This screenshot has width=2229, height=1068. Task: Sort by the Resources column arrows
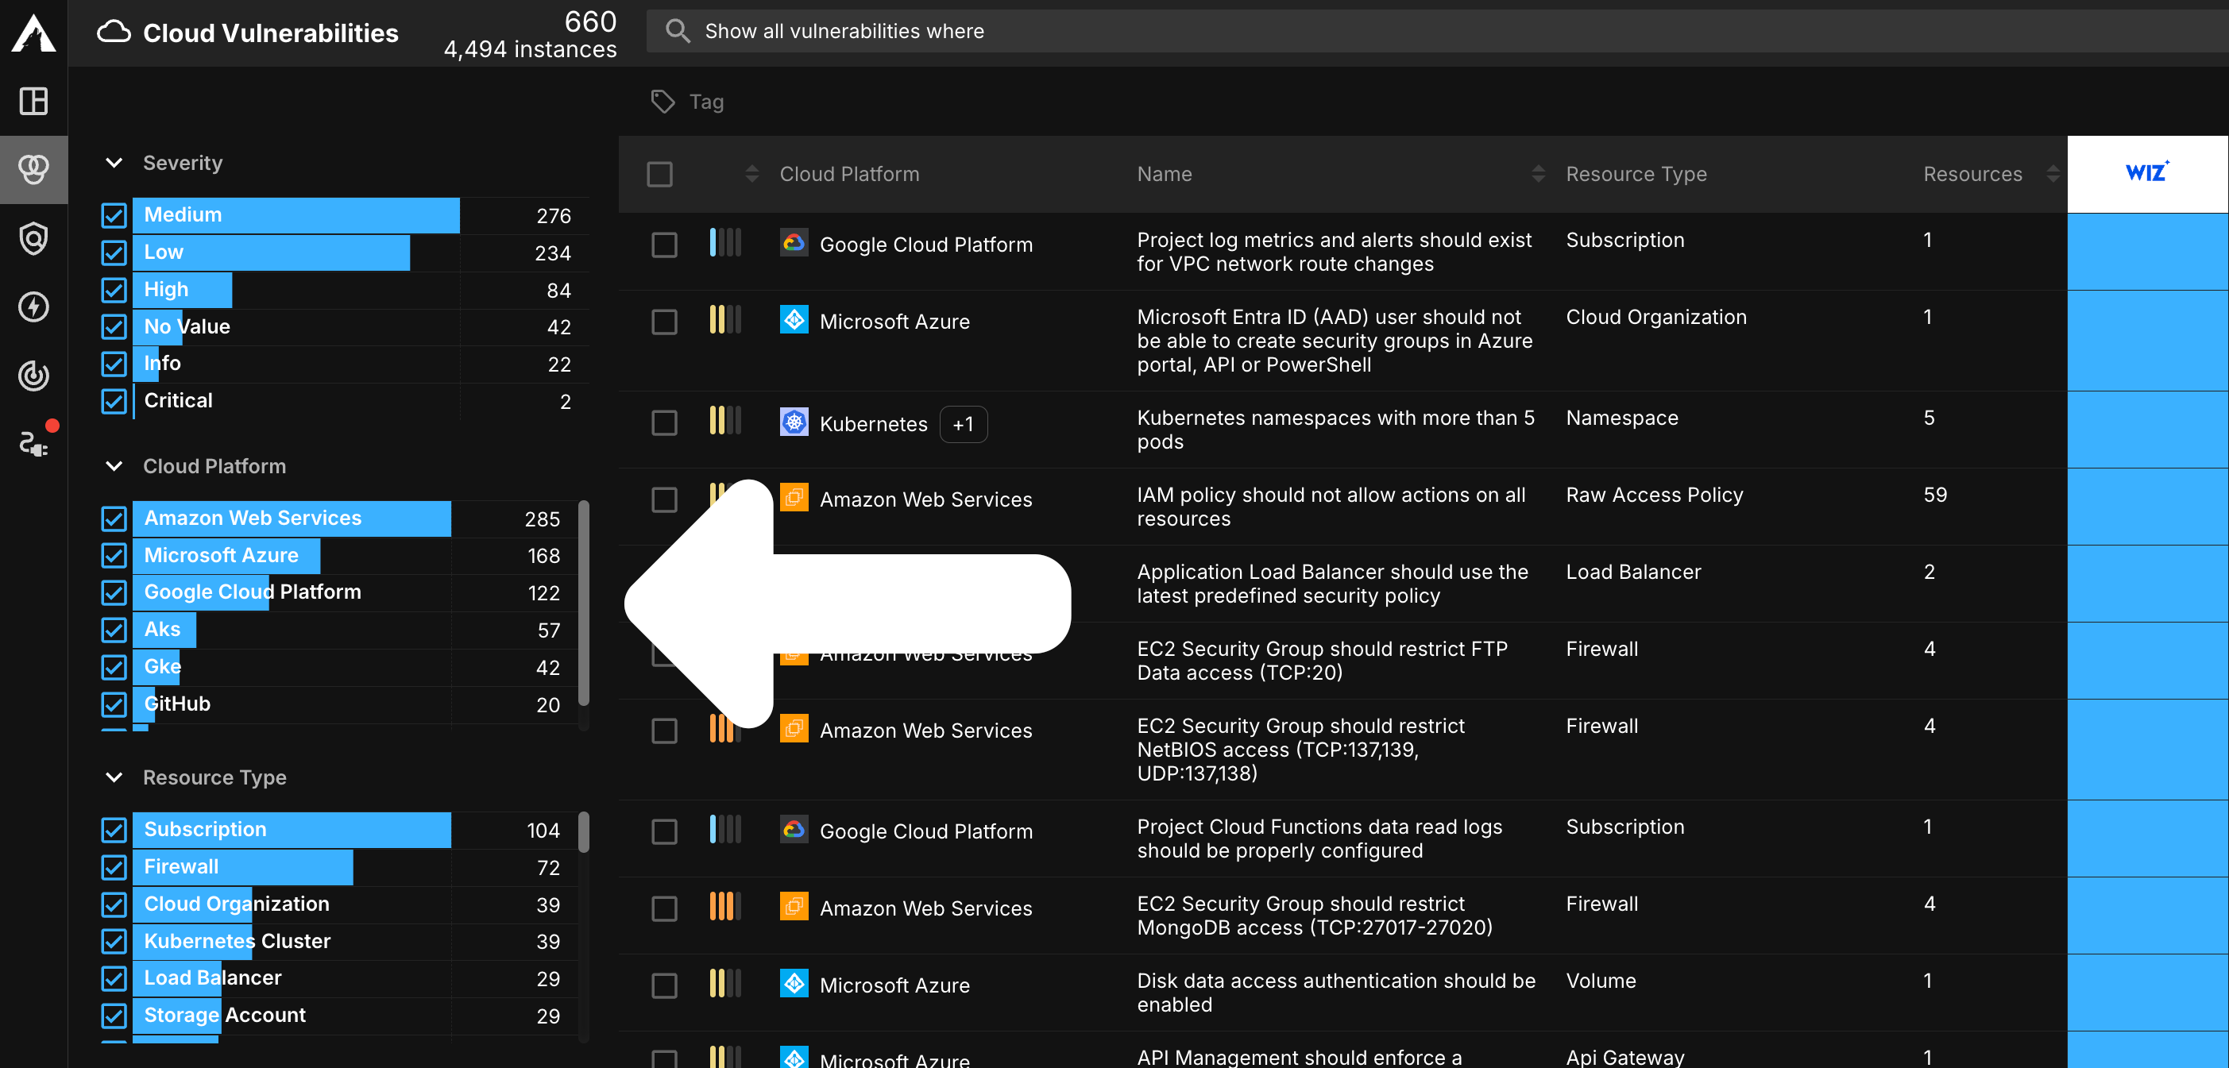[x=2053, y=174]
